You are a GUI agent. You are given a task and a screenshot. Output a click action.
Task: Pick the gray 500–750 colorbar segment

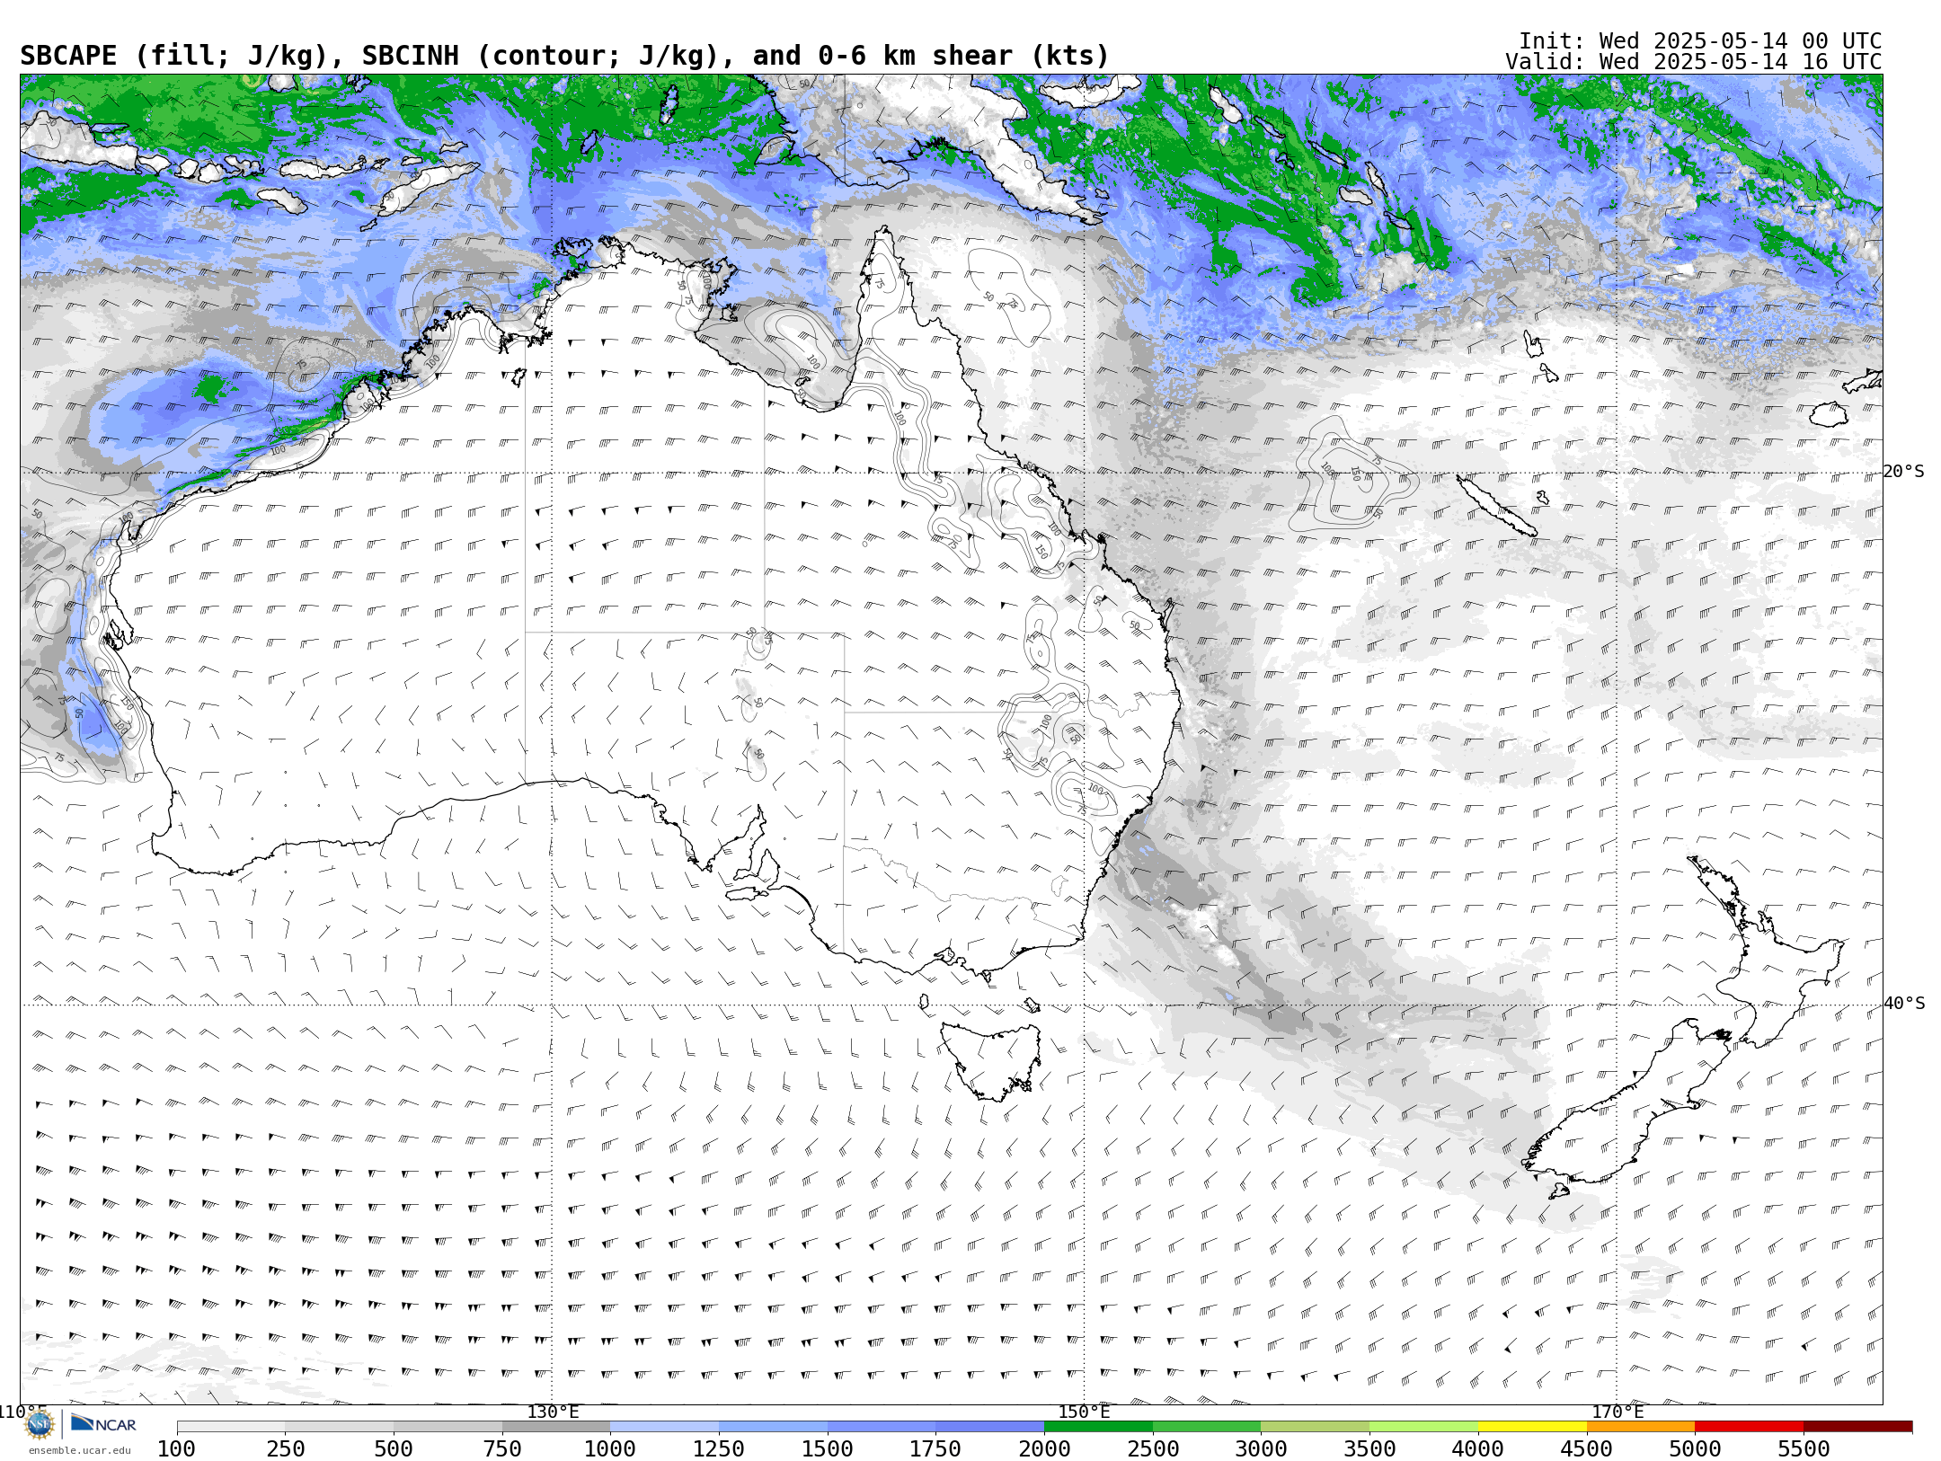(x=448, y=1427)
